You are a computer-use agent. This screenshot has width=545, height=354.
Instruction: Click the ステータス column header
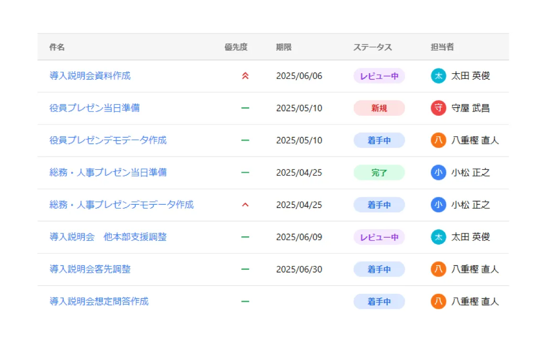point(372,47)
